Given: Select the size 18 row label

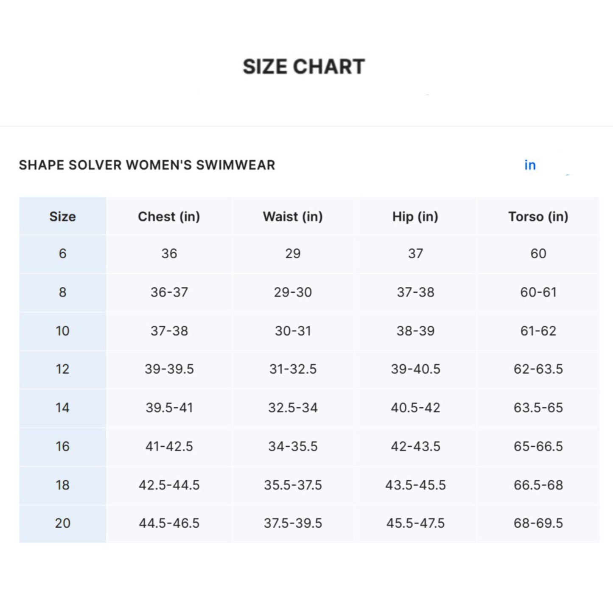Looking at the screenshot, I should [x=62, y=485].
